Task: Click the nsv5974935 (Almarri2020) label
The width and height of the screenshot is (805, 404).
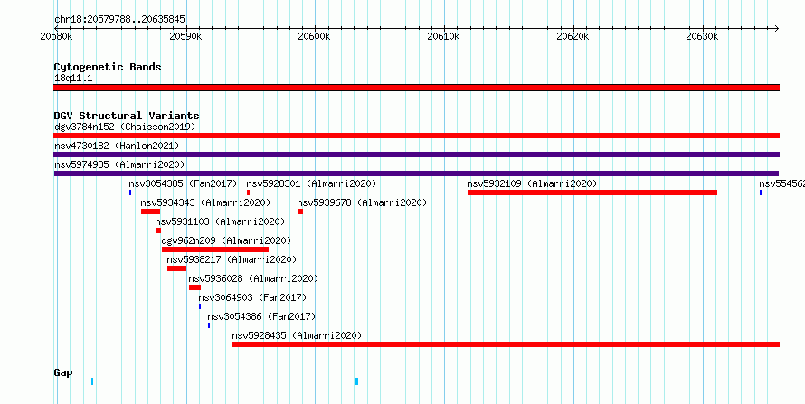Action: [x=119, y=164]
